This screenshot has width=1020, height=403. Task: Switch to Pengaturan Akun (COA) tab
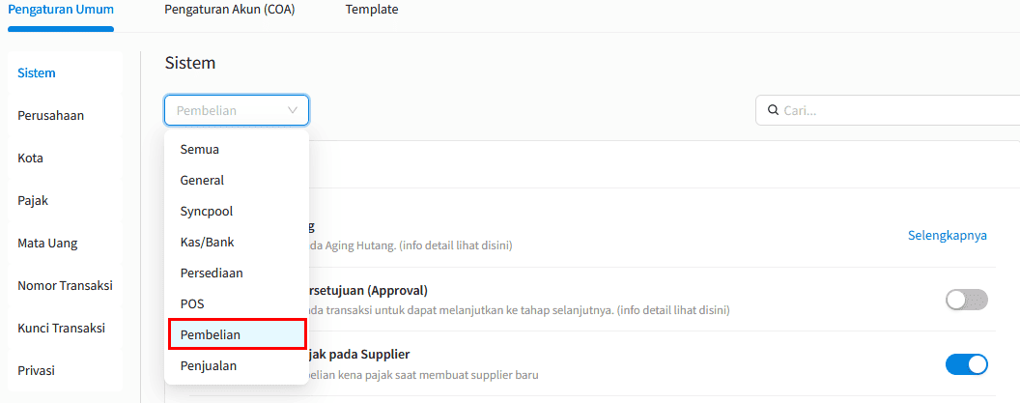pyautogui.click(x=230, y=10)
